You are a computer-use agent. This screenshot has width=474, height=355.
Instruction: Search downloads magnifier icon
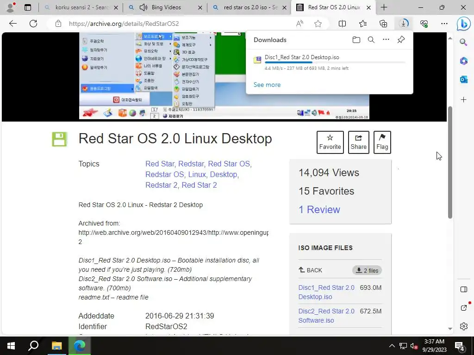371,40
